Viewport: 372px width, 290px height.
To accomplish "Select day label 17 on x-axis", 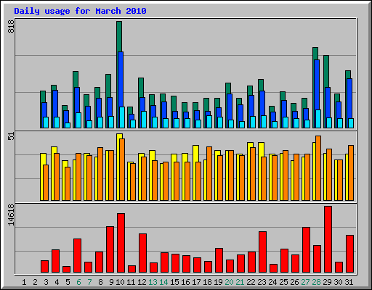I will pyautogui.click(x=196, y=282).
